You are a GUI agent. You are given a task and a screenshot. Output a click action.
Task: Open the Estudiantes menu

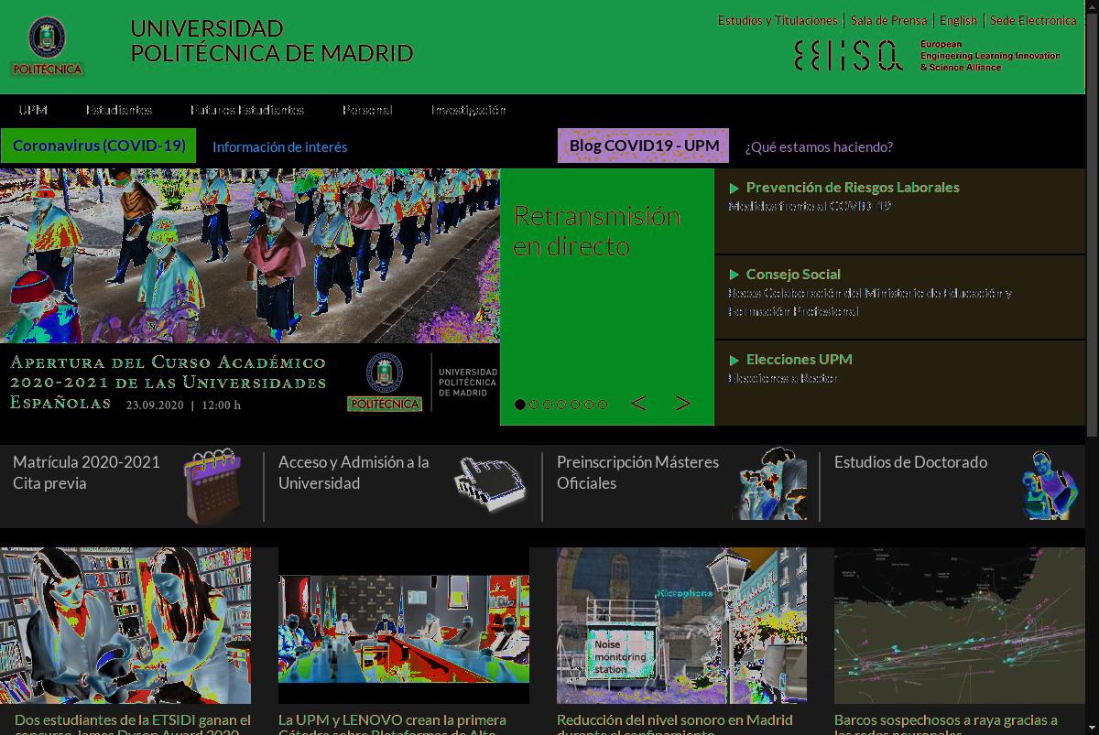pos(119,110)
